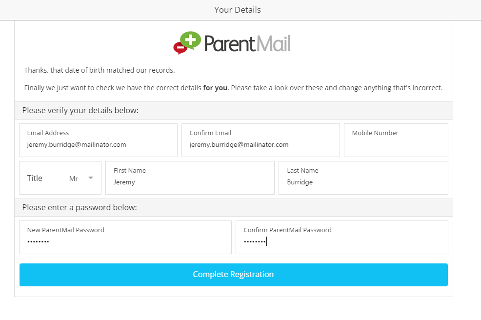The width and height of the screenshot is (481, 320).
Task: Click the red minus speech bubble logo
Action: (179, 48)
